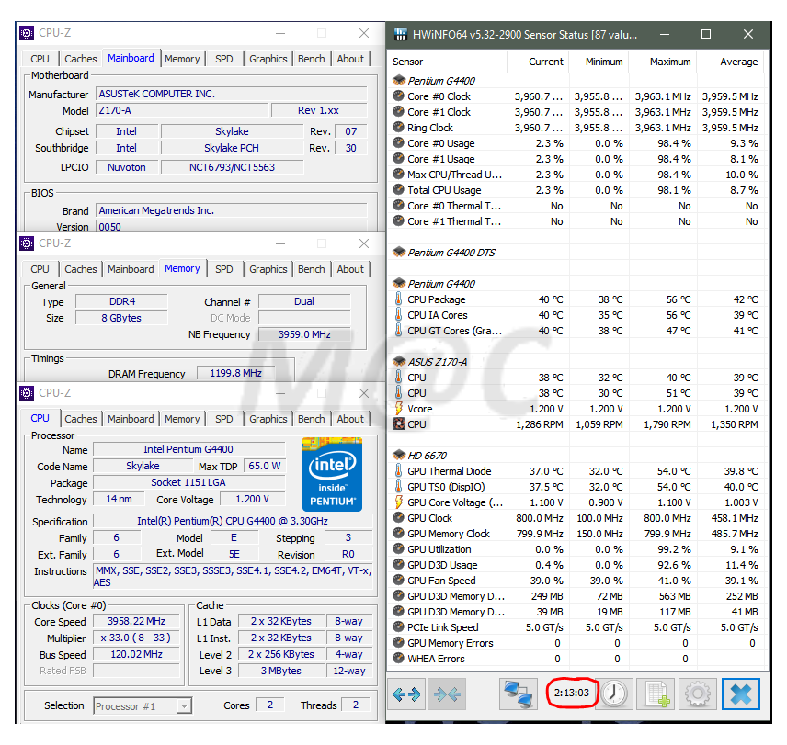
Task: Click the logging start sheet icon in HWiNFO
Action: coord(656,694)
